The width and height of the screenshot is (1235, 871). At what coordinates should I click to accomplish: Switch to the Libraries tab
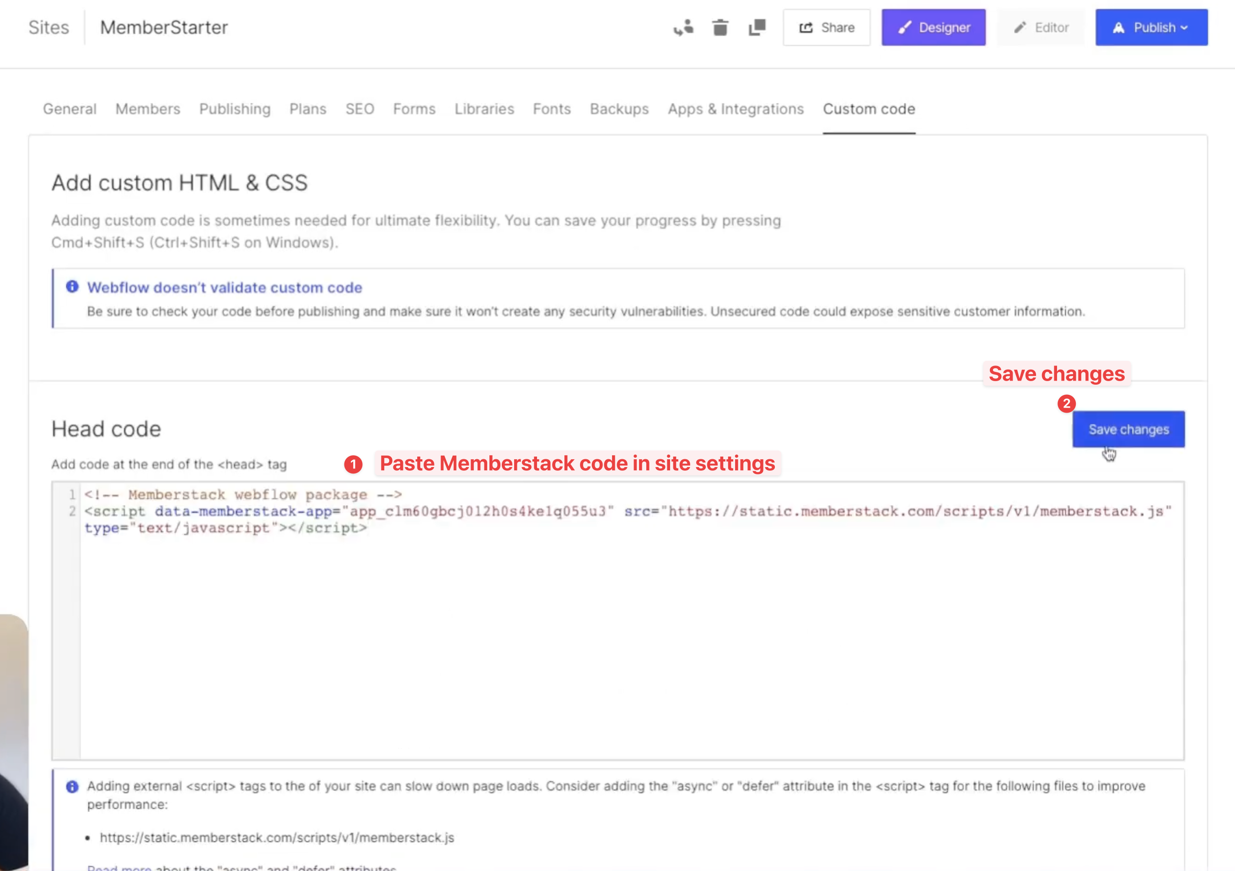[484, 109]
